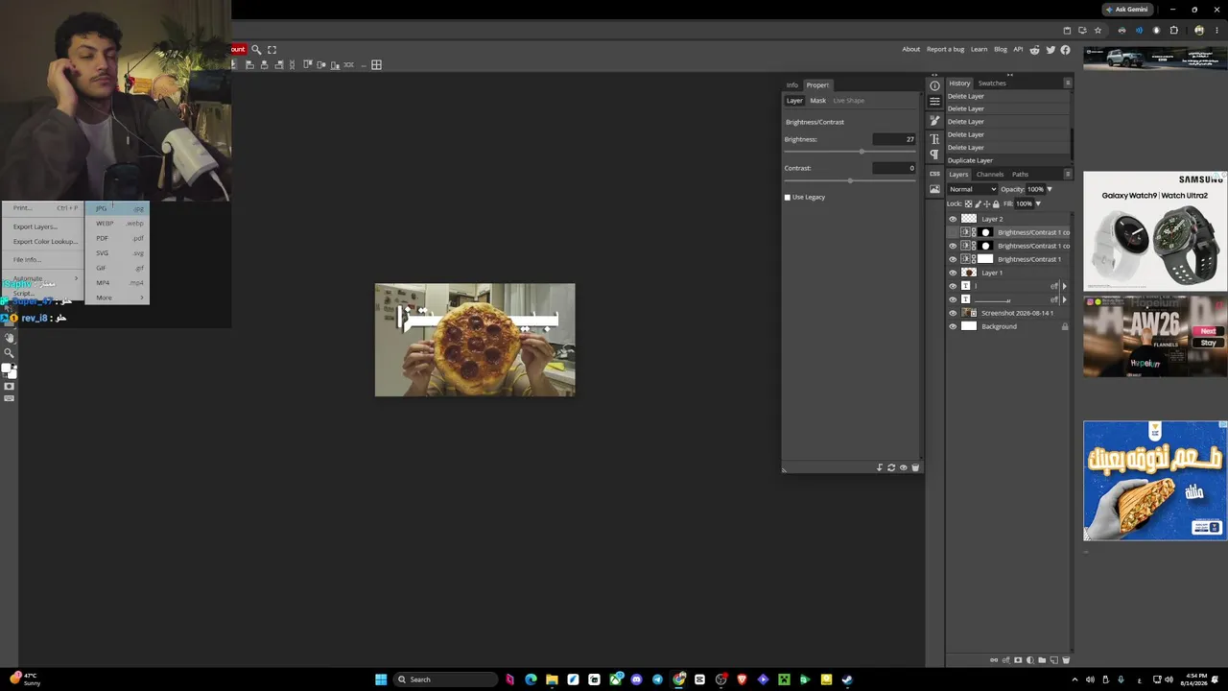Open the Windows Start menu

[x=381, y=679]
